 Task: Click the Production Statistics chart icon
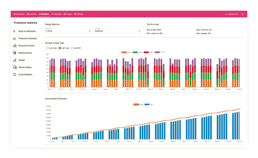[15, 38]
